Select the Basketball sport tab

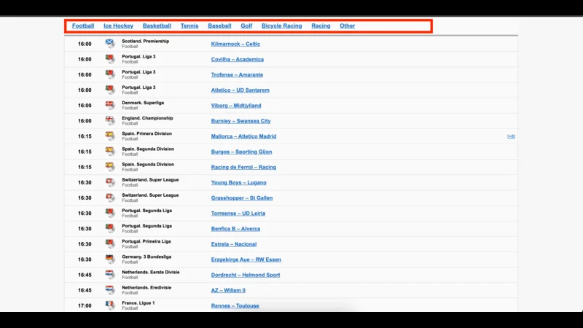pos(157,26)
